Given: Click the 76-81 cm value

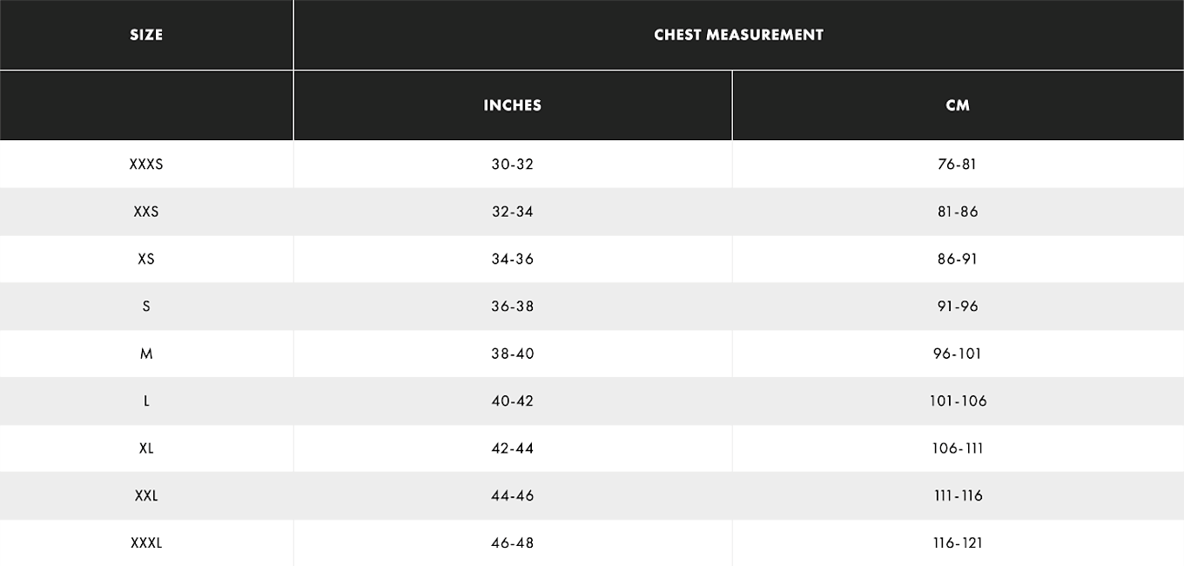Looking at the screenshot, I should pos(958,164).
